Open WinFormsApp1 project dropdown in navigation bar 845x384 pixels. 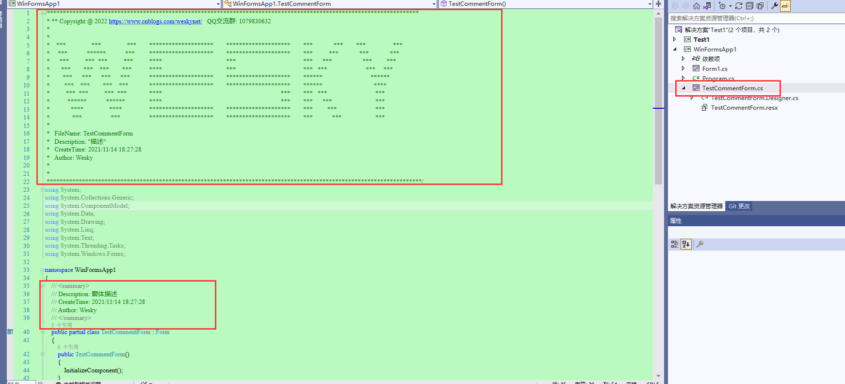tap(218, 4)
